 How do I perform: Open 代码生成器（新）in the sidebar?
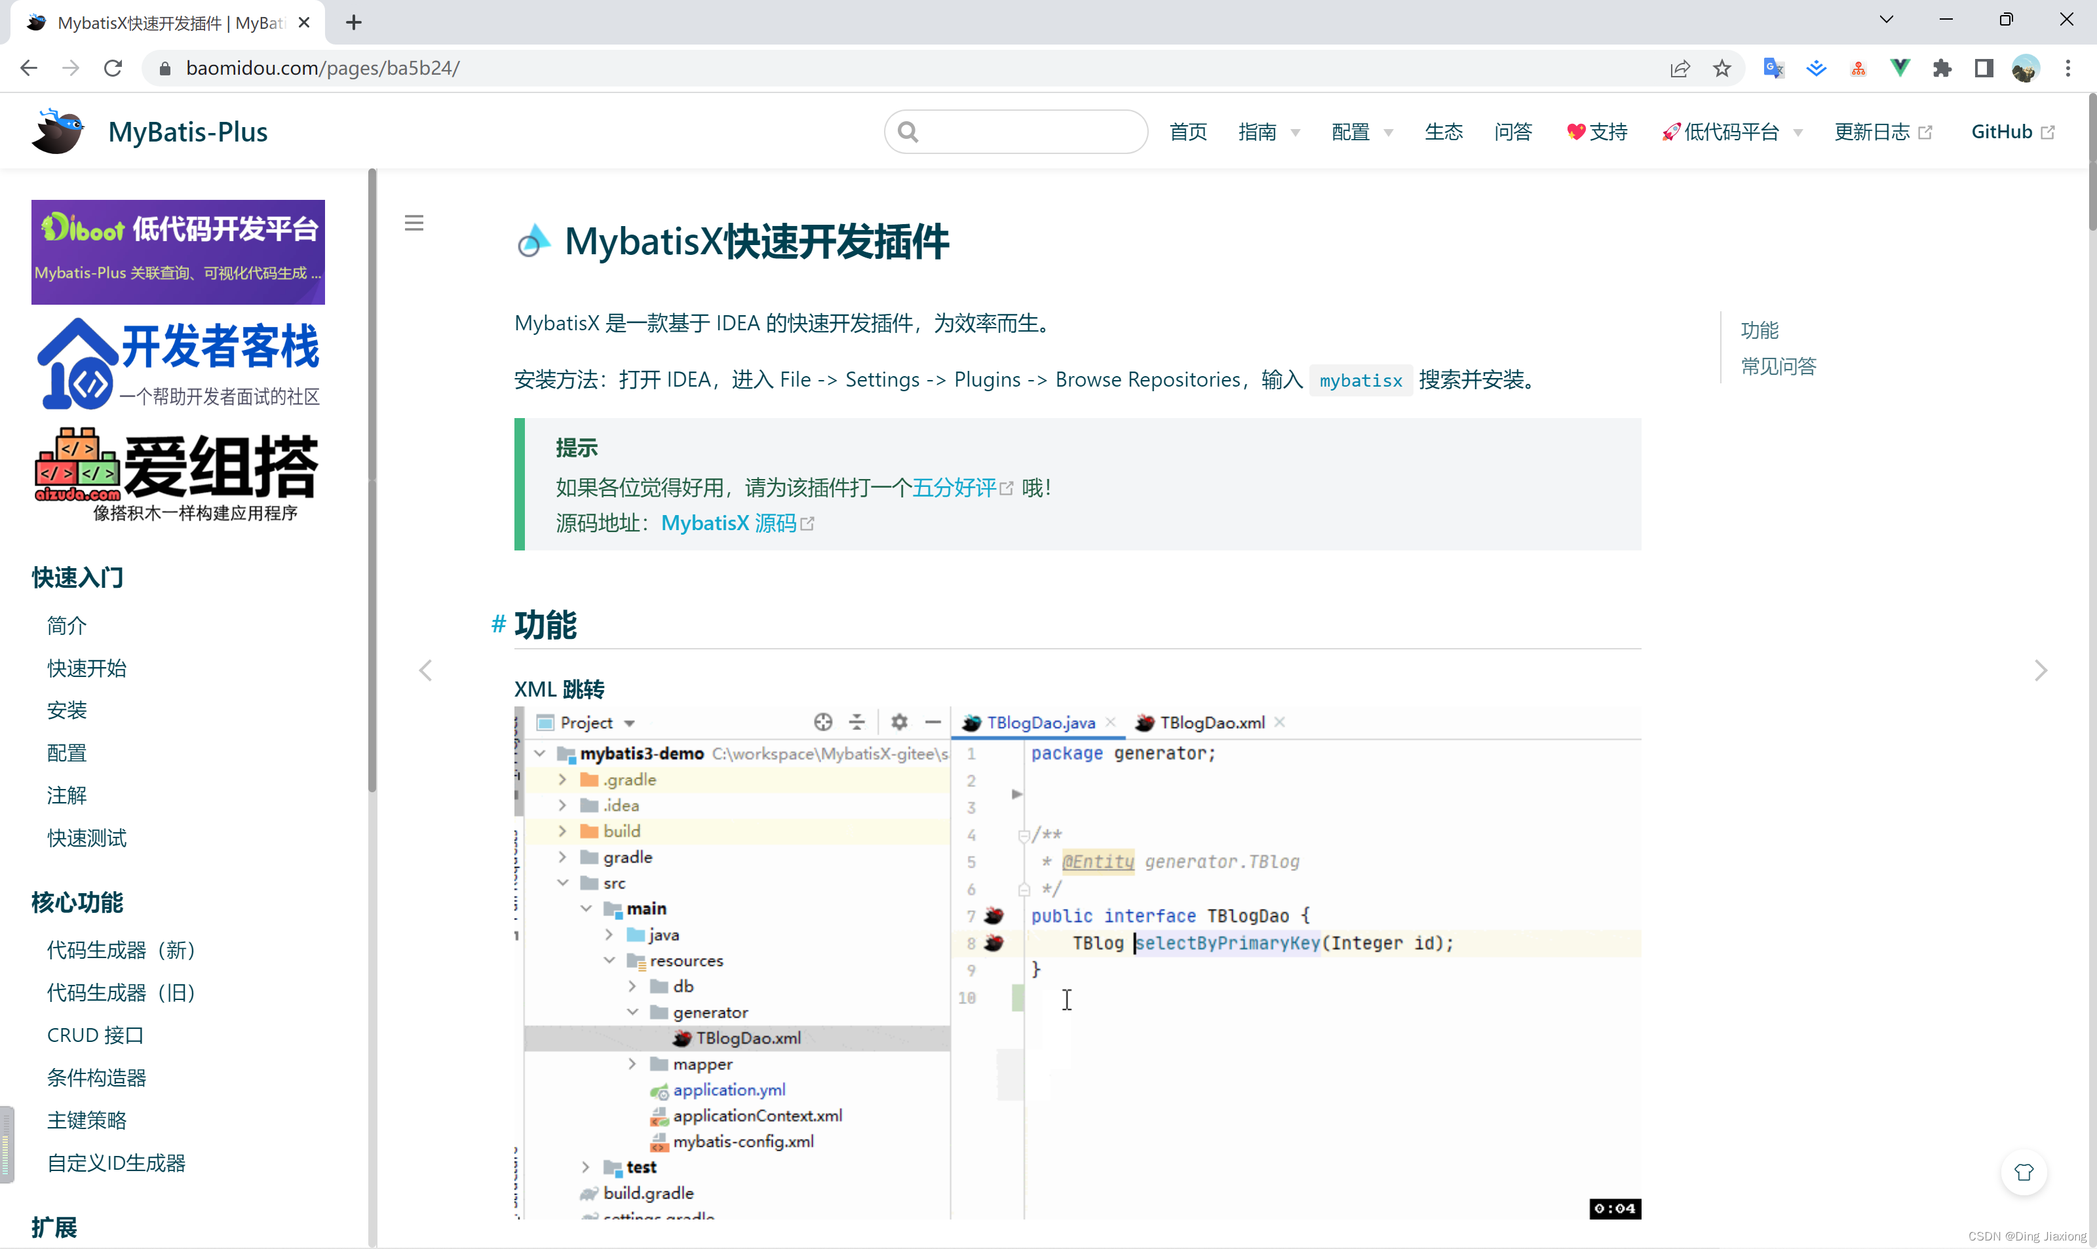(x=122, y=950)
